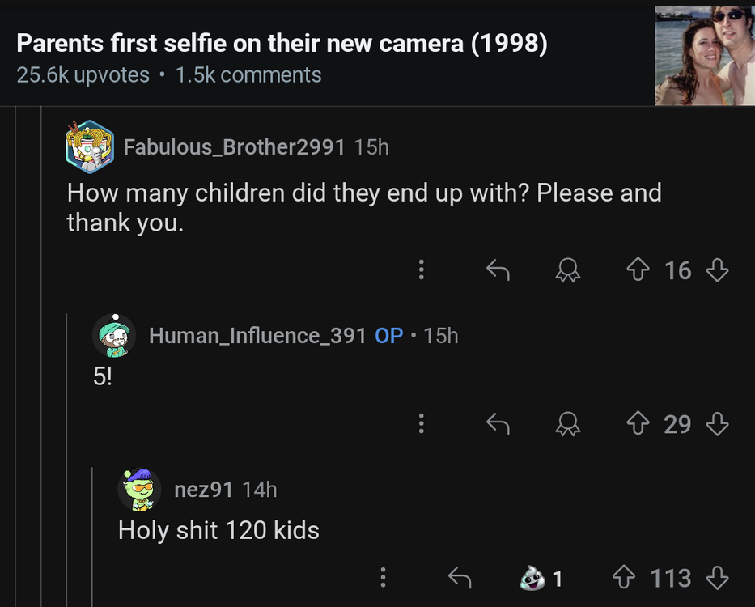
Task: Open the three-dot menu on nez91's comment
Action: click(x=383, y=578)
